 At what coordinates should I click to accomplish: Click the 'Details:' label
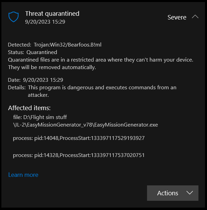(17, 88)
